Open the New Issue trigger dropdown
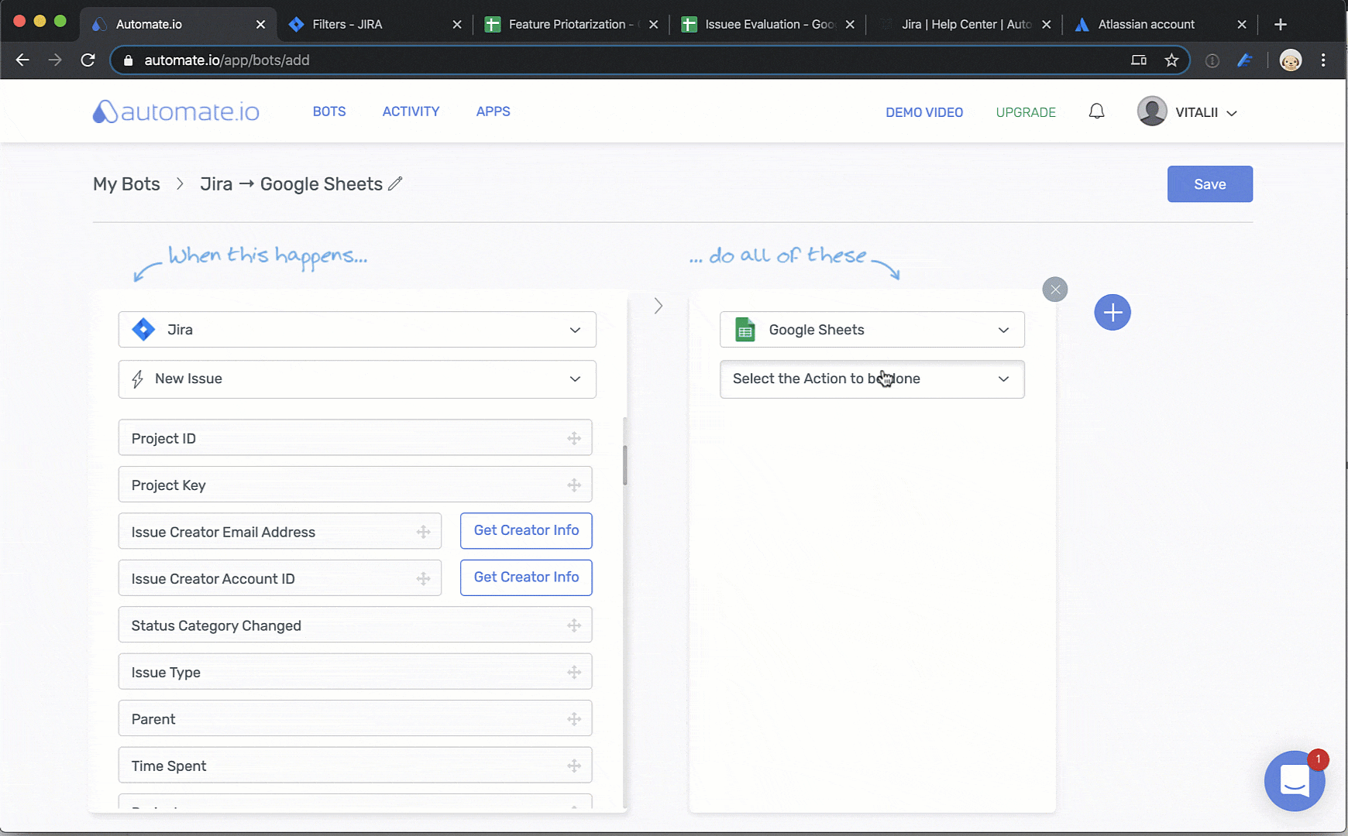1348x836 pixels. click(357, 379)
